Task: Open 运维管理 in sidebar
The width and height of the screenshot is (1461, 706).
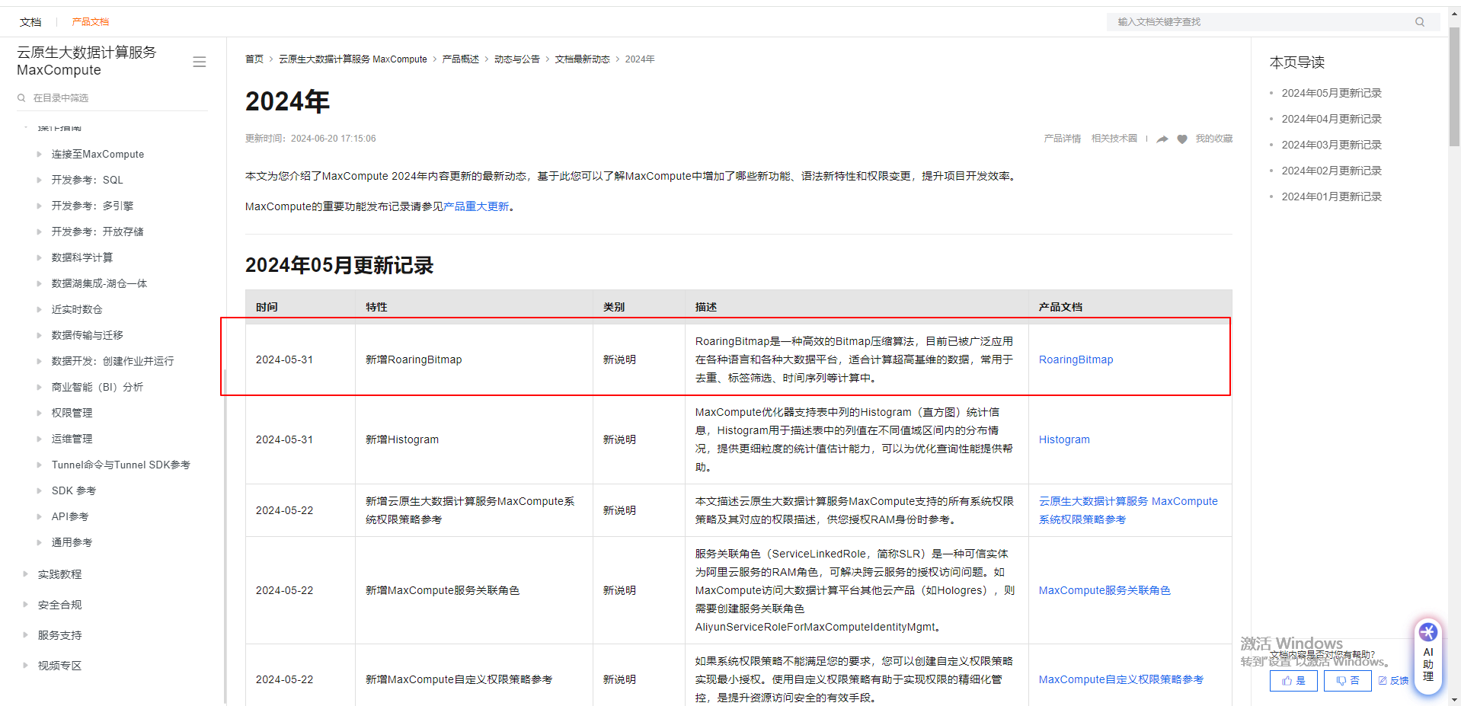Action: [x=72, y=439]
